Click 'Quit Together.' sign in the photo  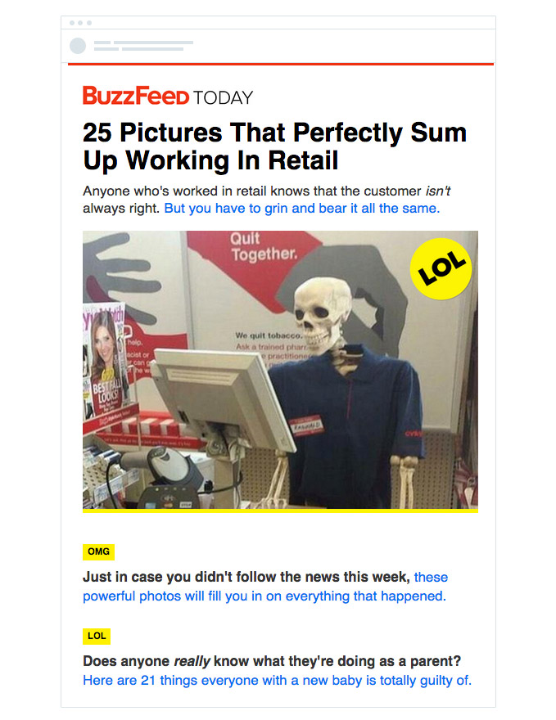pyautogui.click(x=264, y=246)
